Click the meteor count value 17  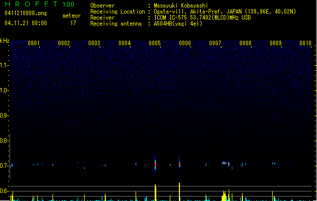coord(73,23)
